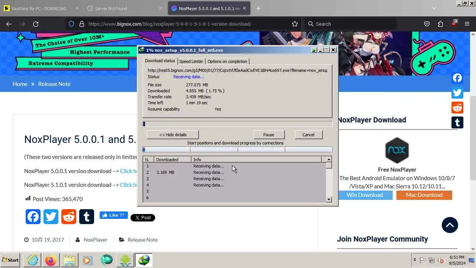Close the NoxPlayer 5.0.0.1 browser tab
Viewport: 476px width, 268px height.
coord(244,8)
